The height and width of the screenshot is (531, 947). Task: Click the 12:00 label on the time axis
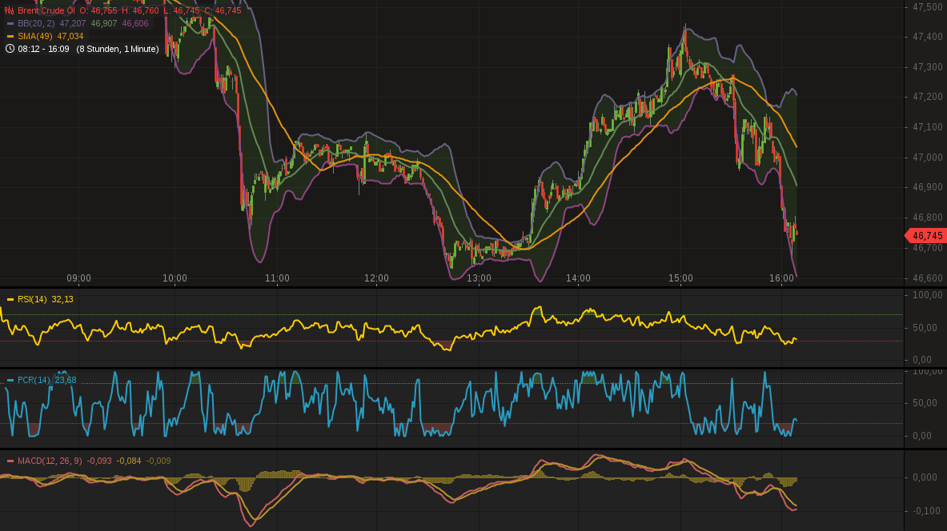(x=378, y=278)
